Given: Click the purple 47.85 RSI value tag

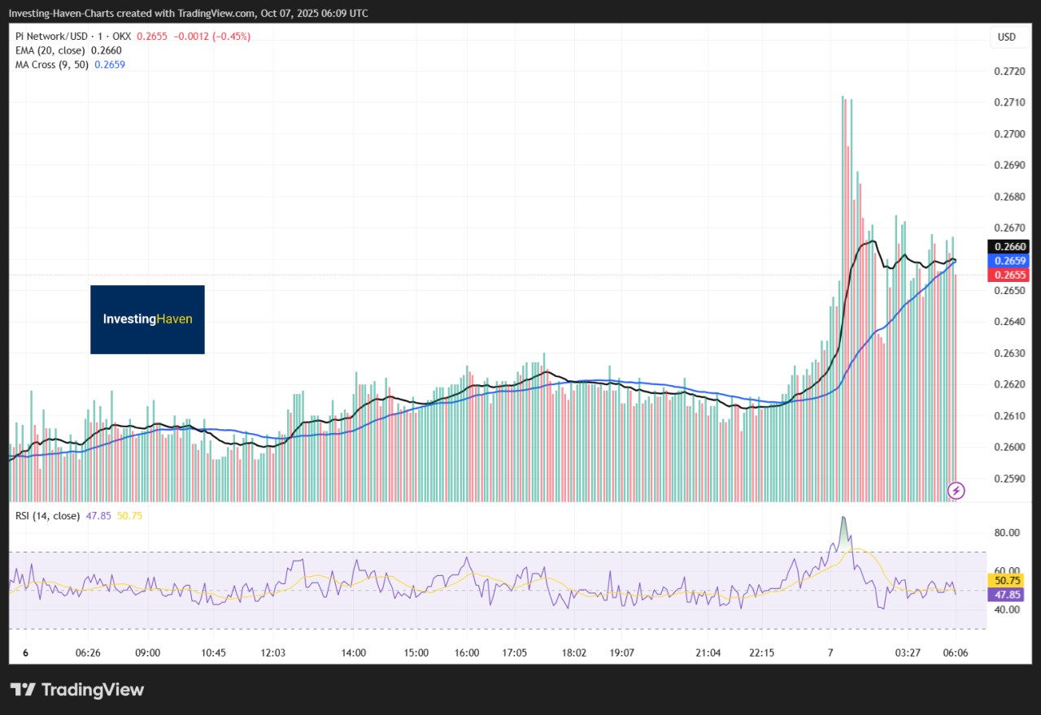Looking at the screenshot, I should pyautogui.click(x=1008, y=595).
